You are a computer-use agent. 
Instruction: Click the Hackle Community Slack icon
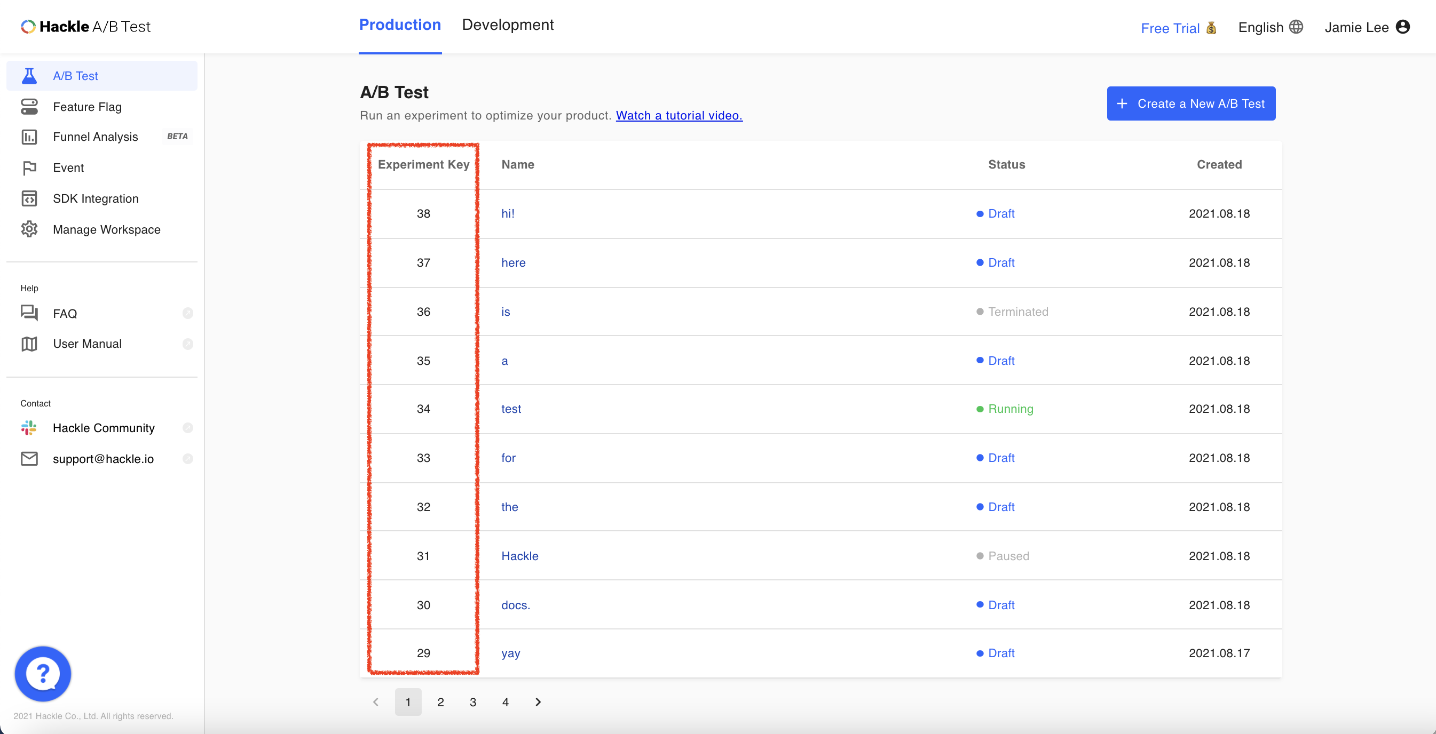29,428
